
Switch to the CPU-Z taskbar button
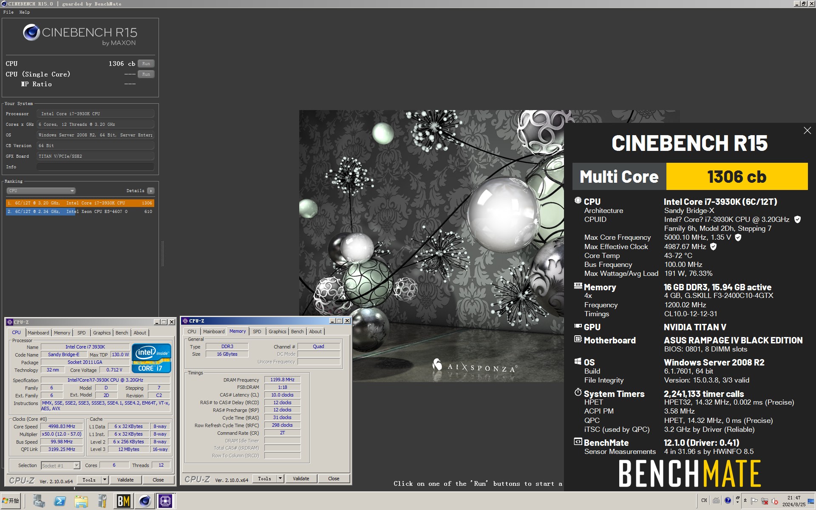tap(165, 501)
